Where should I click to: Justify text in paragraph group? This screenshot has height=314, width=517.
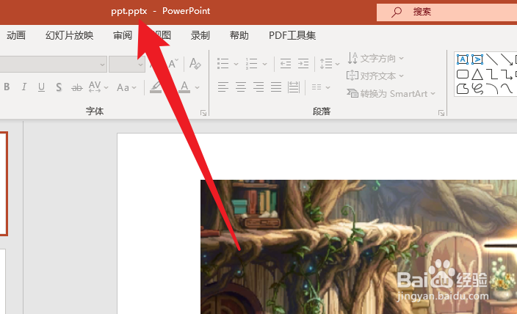coord(276,87)
